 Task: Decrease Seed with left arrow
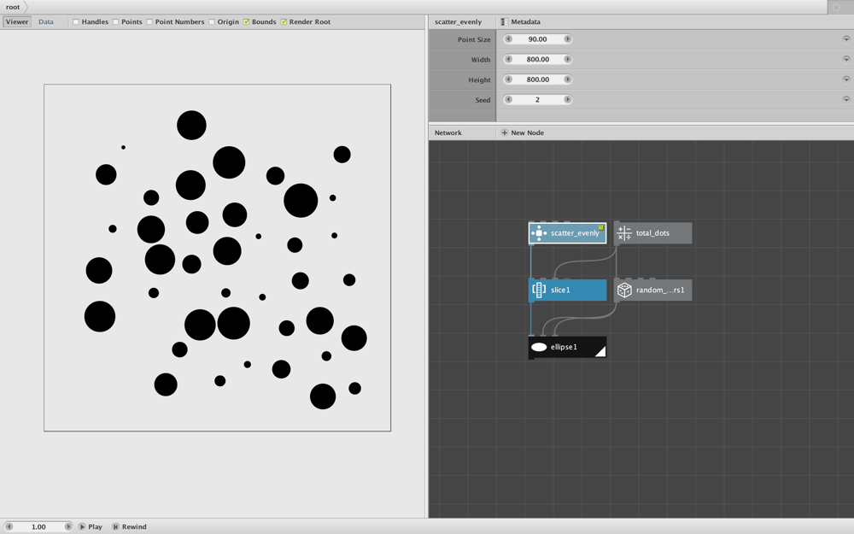pyautogui.click(x=509, y=100)
